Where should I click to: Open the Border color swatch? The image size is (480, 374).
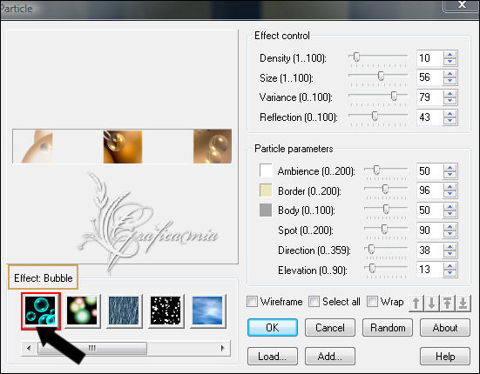[266, 190]
